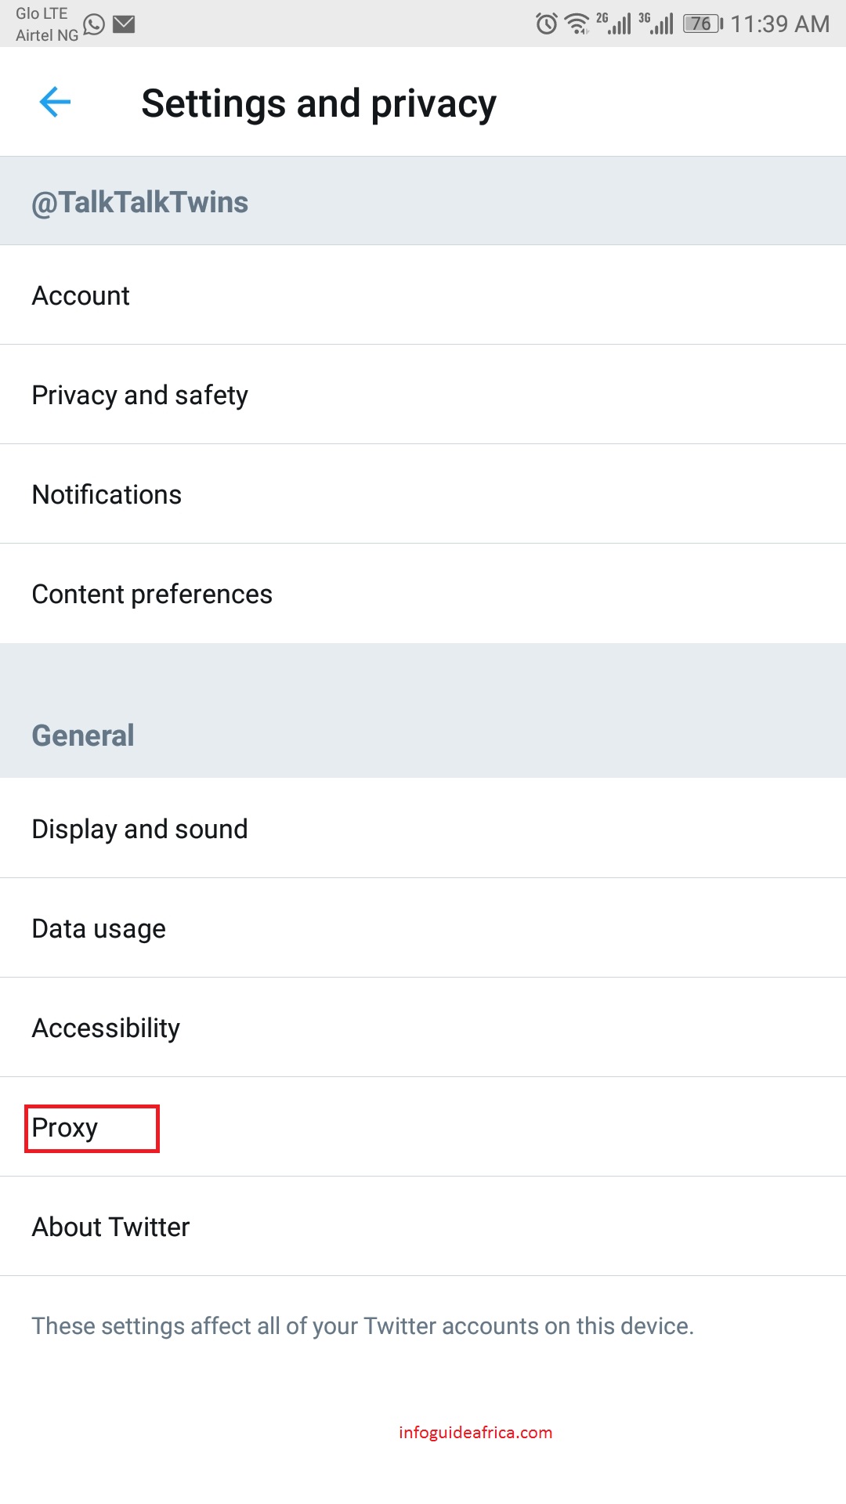Tap the 11:39 AM clock

pyautogui.click(x=779, y=24)
